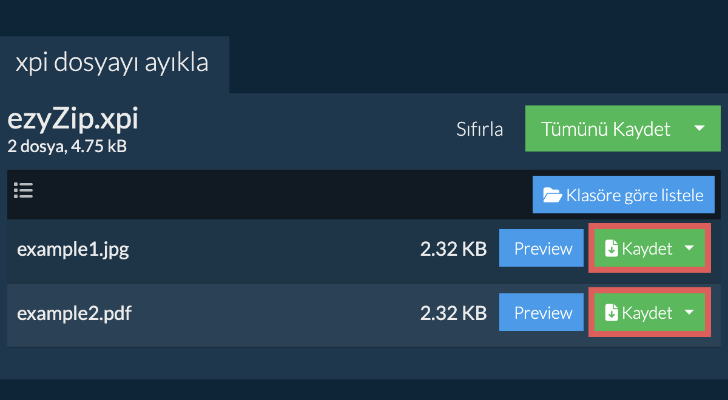The image size is (728, 400).
Task: Click the folder icon on Klasöre göre listele
Action: (552, 195)
